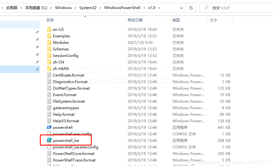This screenshot has width=273, height=168.
Task: Open the en-US folder icon
Action: click(x=49, y=30)
